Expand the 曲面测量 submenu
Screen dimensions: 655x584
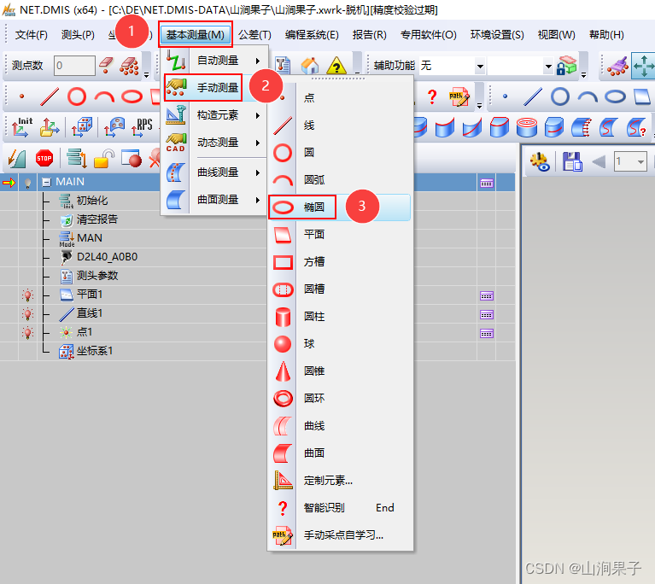[x=217, y=200]
